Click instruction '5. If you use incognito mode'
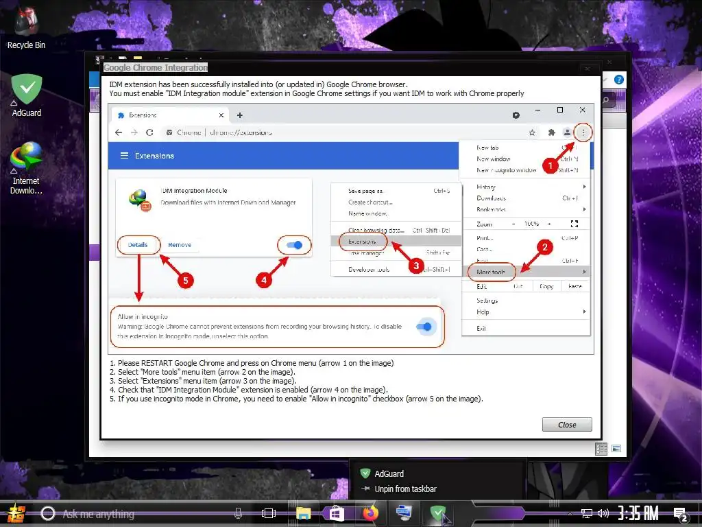This screenshot has width=702, height=527. pyautogui.click(x=296, y=399)
